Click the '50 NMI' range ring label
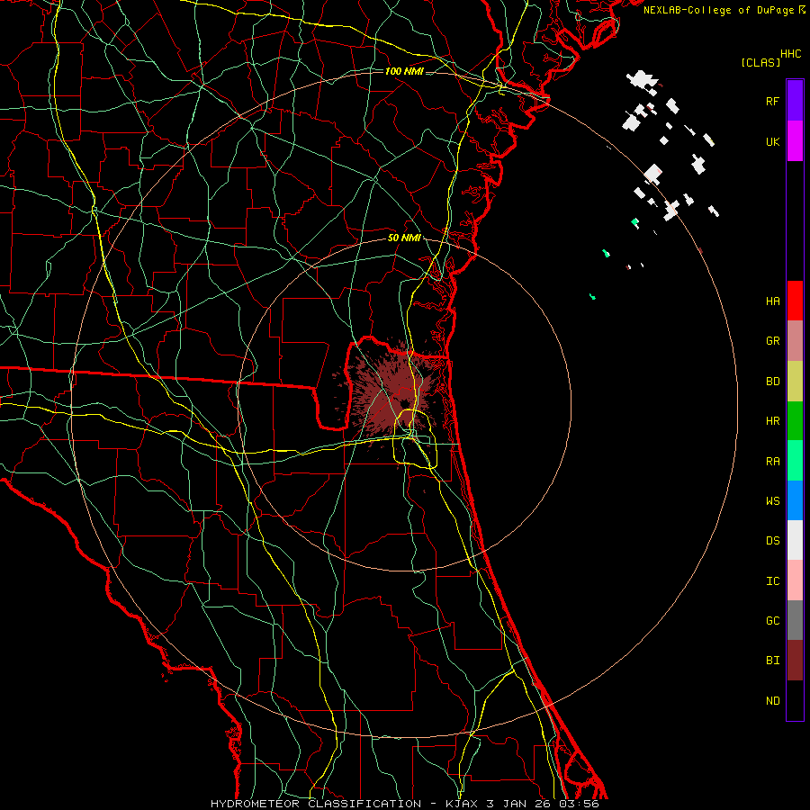 click(404, 238)
